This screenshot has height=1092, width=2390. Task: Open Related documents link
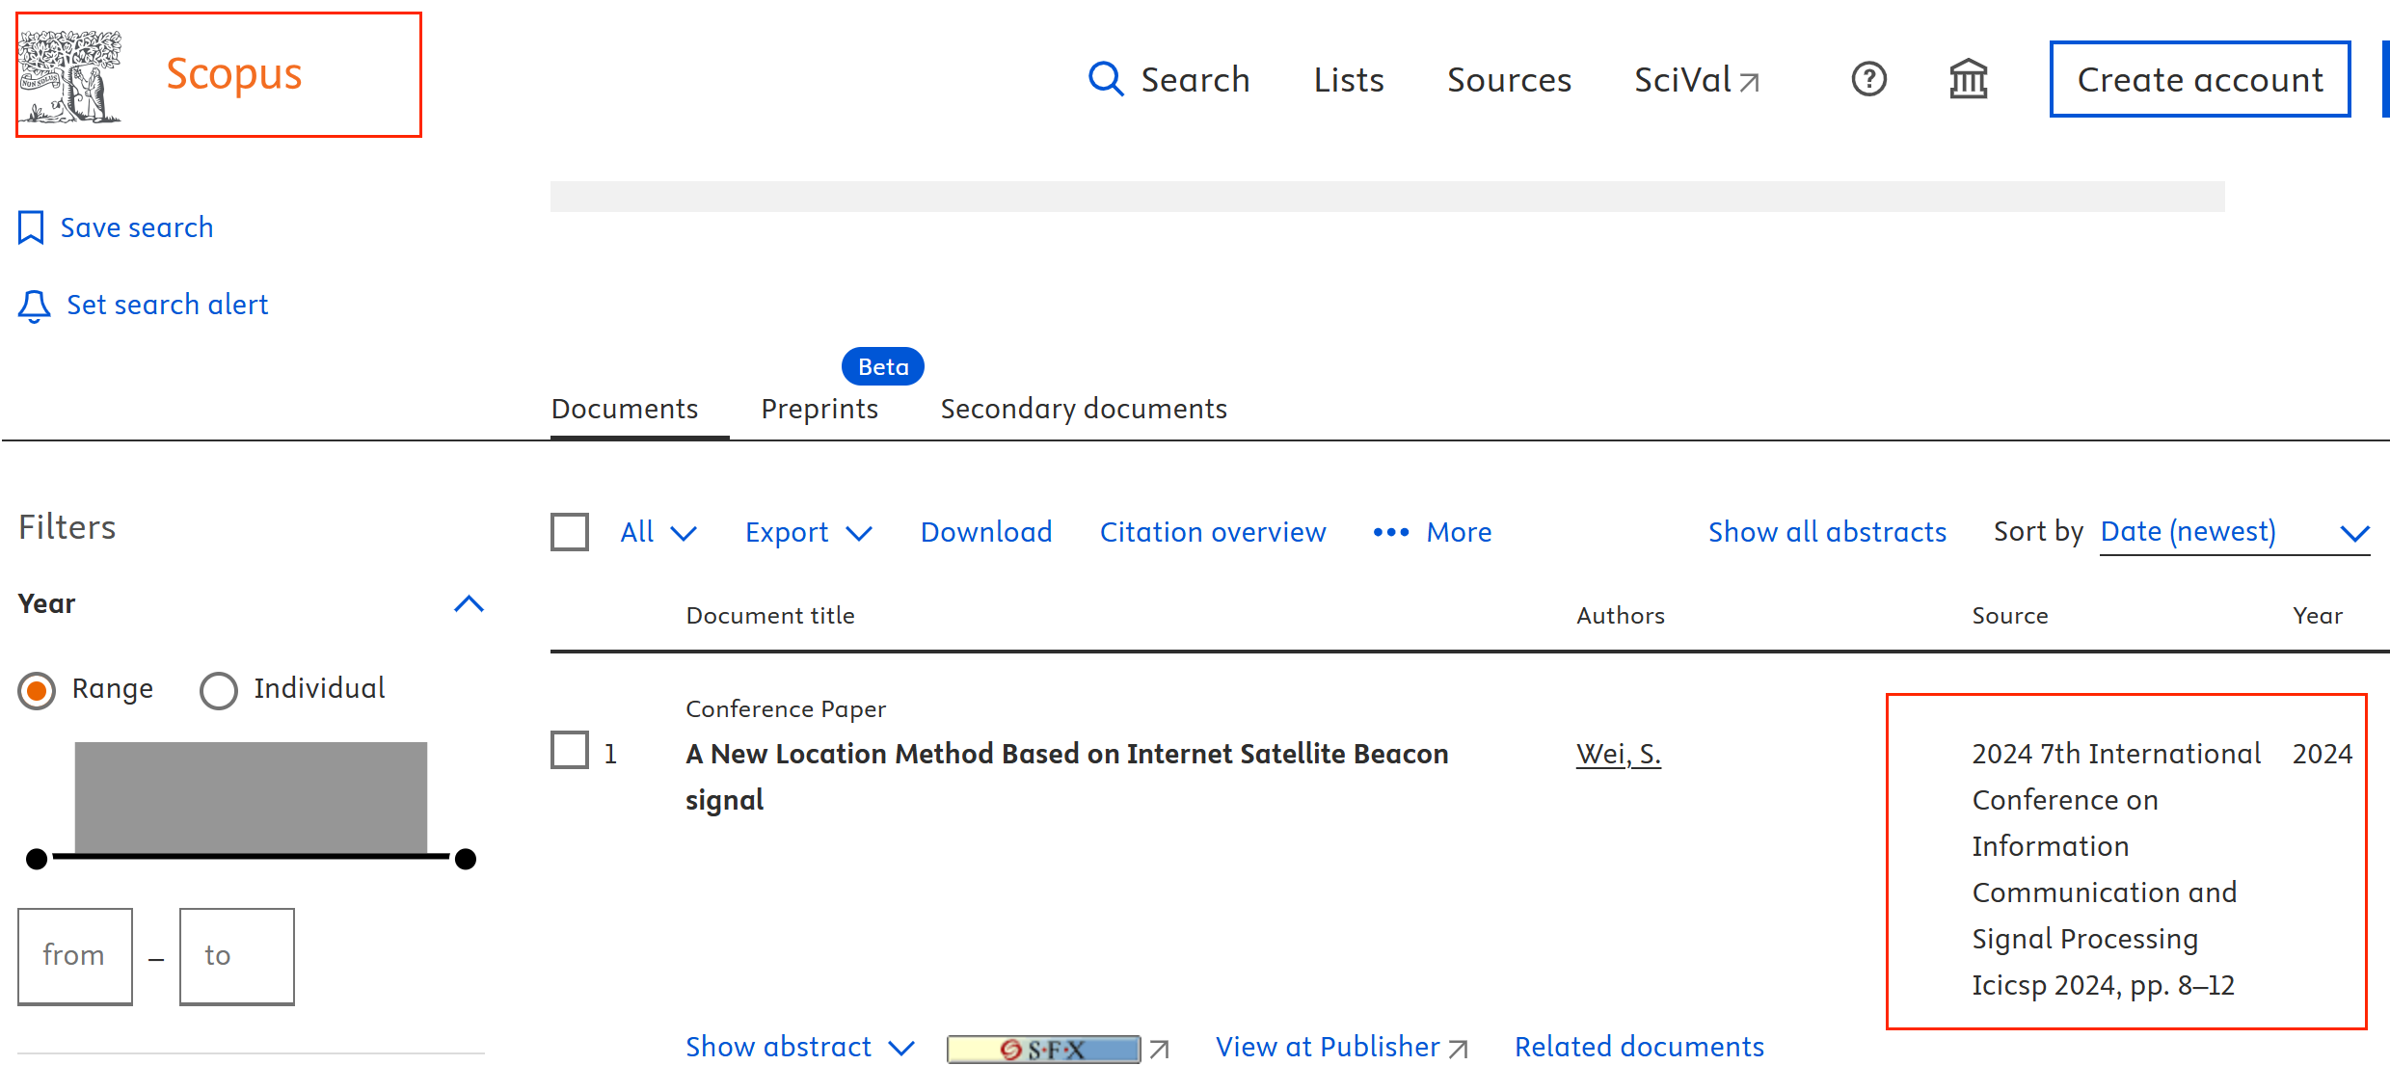pyautogui.click(x=1639, y=1047)
